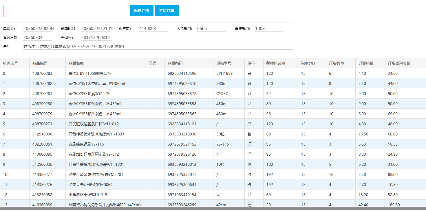The image size is (426, 212).
Task: Click barcode cell 6936725332017
Action: click(182, 174)
